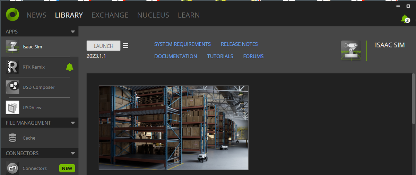Screen dimensions: 416x175
Task: Click the Isaac Sim app icon in sidebar
Action: click(x=12, y=46)
